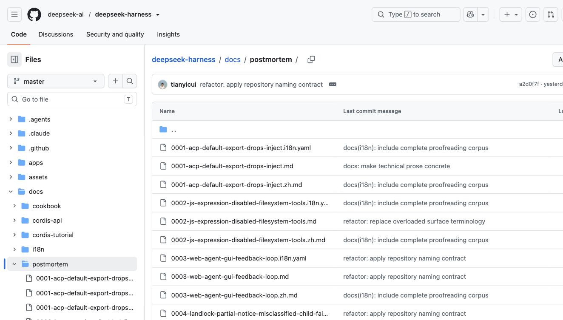Click file icon of 0003-web-agent-gui-feedback-loop.md row
Image resolution: width=563 pixels, height=320 pixels.
point(163,277)
